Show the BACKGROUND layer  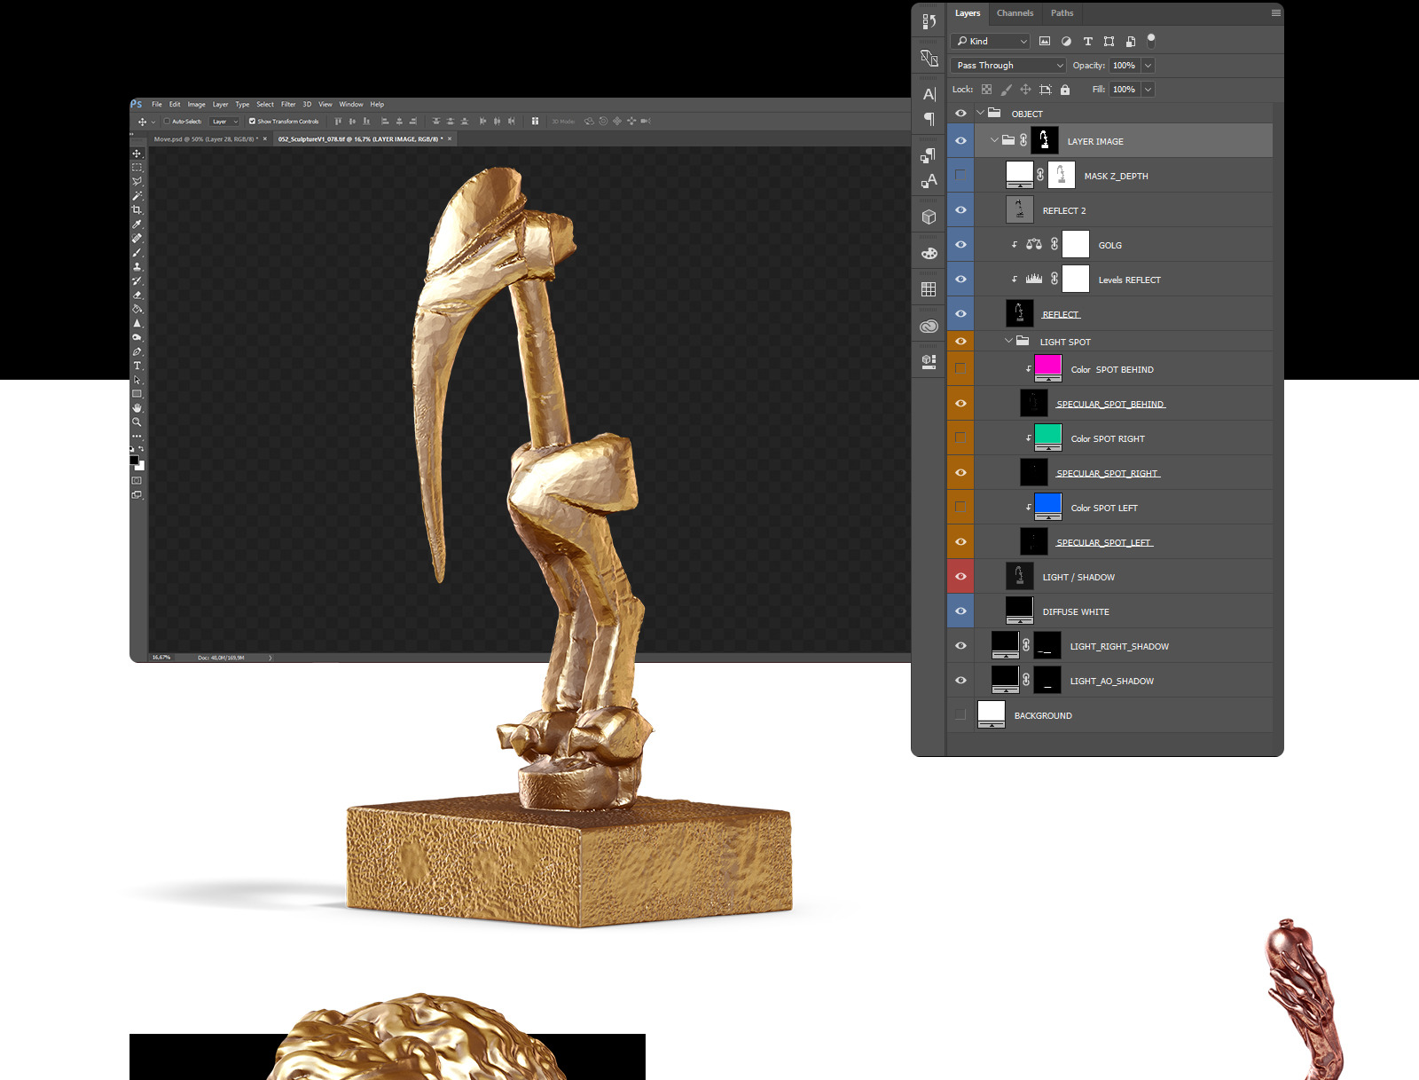[x=960, y=715]
